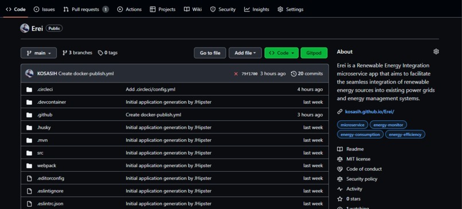Select the energy-consumption topic tag
The image size is (462, 209).
point(360,135)
